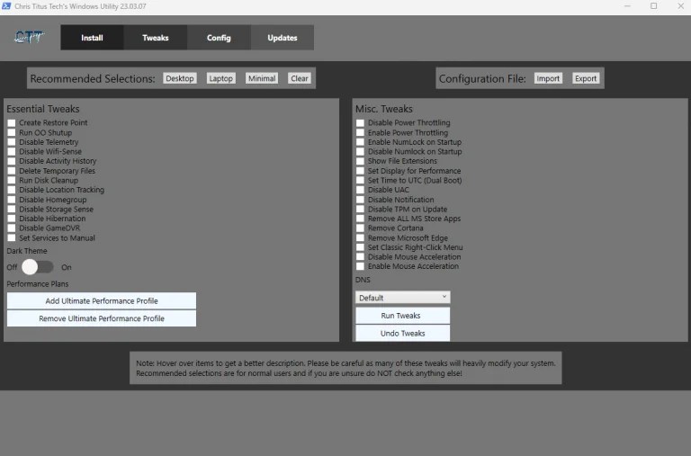Tick Remove Cortana

(x=361, y=228)
